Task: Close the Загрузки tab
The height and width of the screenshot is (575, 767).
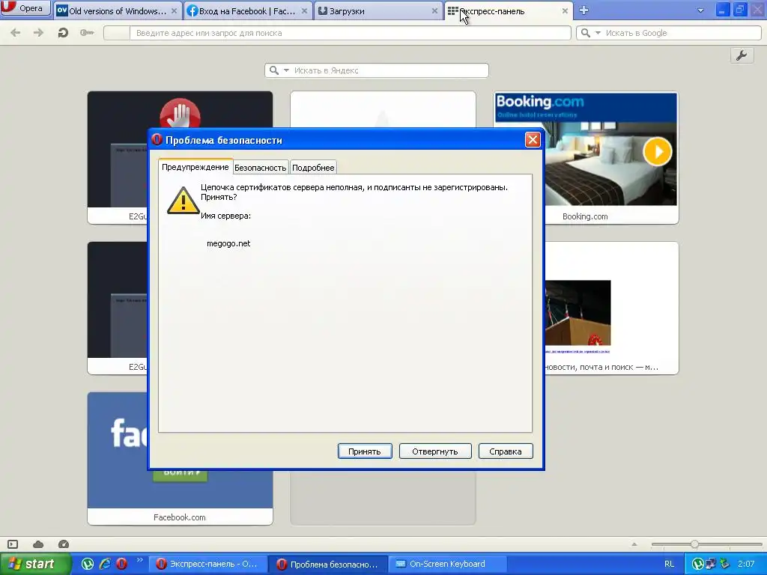Action: click(x=434, y=10)
